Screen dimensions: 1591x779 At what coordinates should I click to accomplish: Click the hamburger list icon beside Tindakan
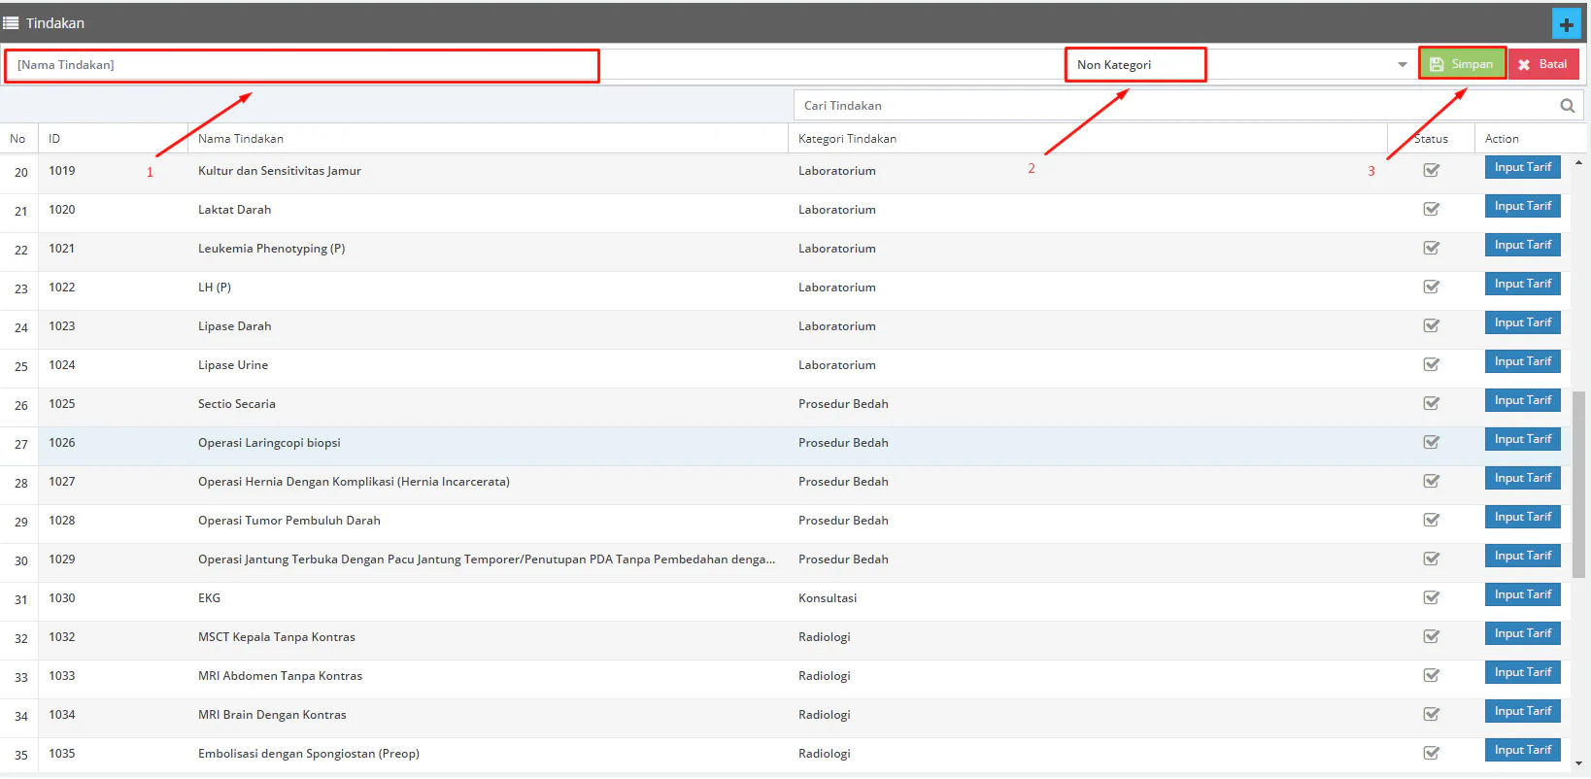12,22
